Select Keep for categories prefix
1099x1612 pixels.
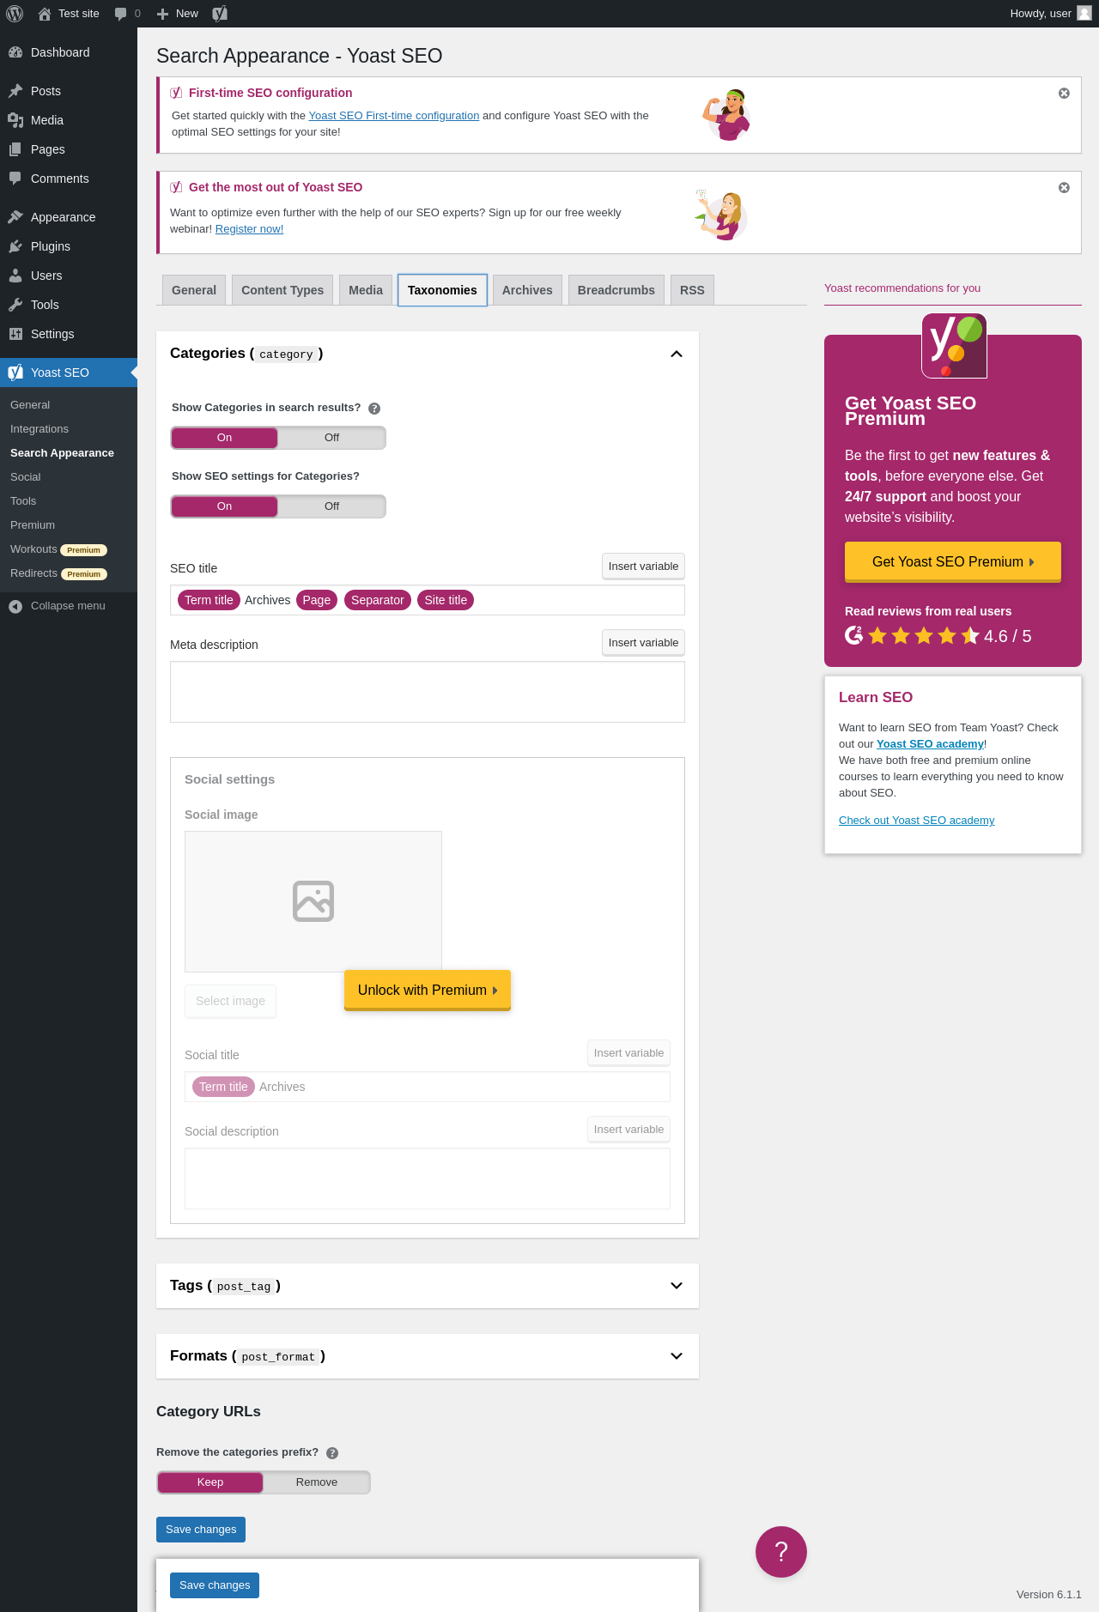pos(210,1482)
